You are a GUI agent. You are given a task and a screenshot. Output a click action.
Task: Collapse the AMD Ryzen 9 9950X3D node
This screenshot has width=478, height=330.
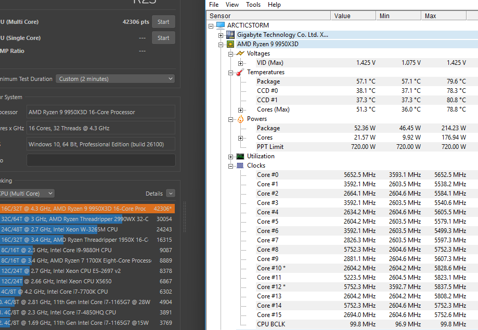[x=221, y=45]
